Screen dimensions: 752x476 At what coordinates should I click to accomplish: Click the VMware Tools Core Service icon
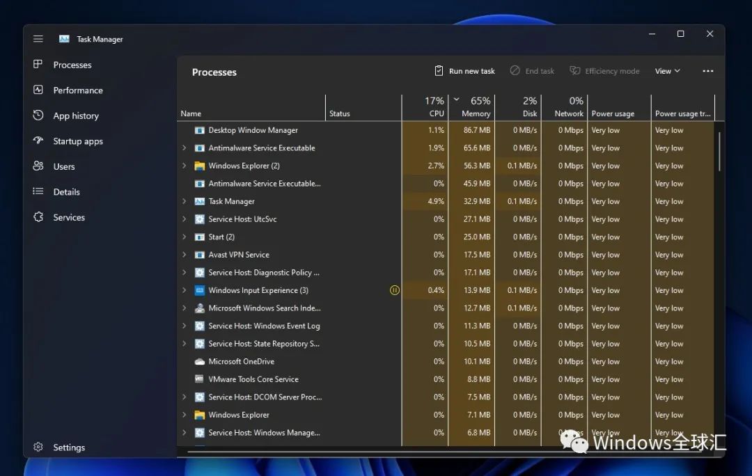click(200, 379)
